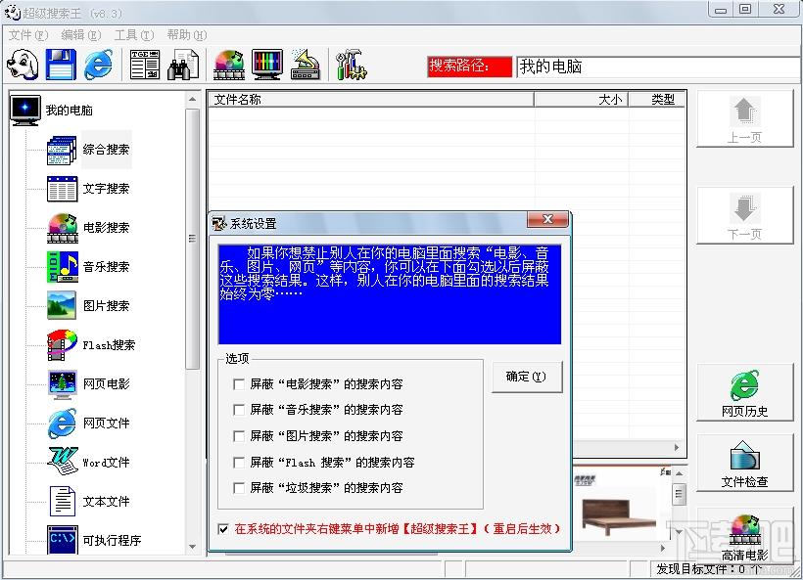Open the Internet Explorer toolbar icon
Viewport: 803px width, 580px height.
(98, 65)
